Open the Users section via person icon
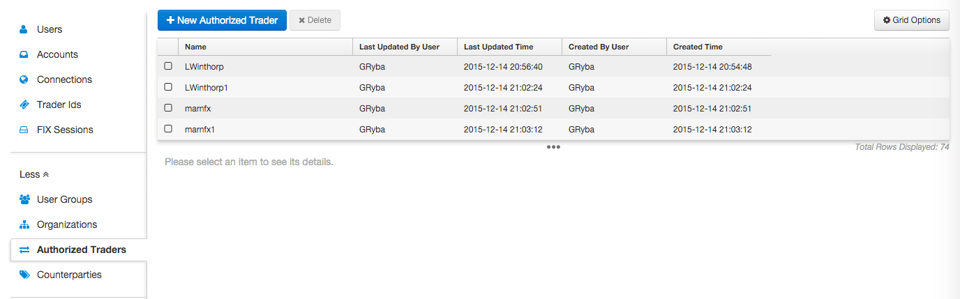The width and height of the screenshot is (960, 299). tap(24, 29)
